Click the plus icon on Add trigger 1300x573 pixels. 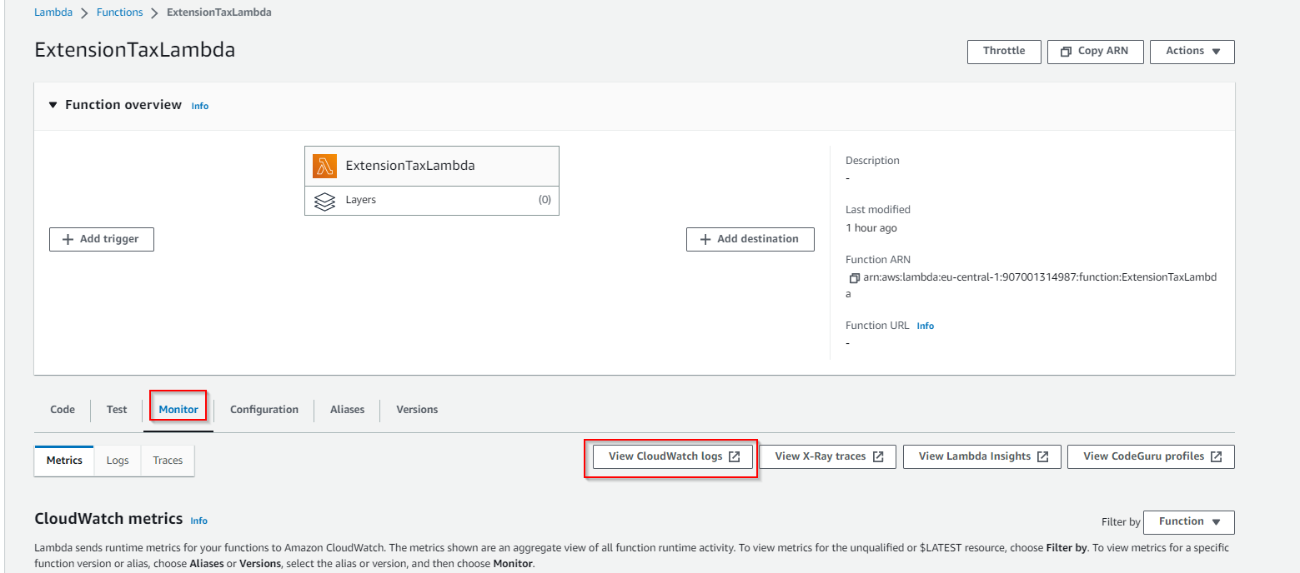coord(68,239)
